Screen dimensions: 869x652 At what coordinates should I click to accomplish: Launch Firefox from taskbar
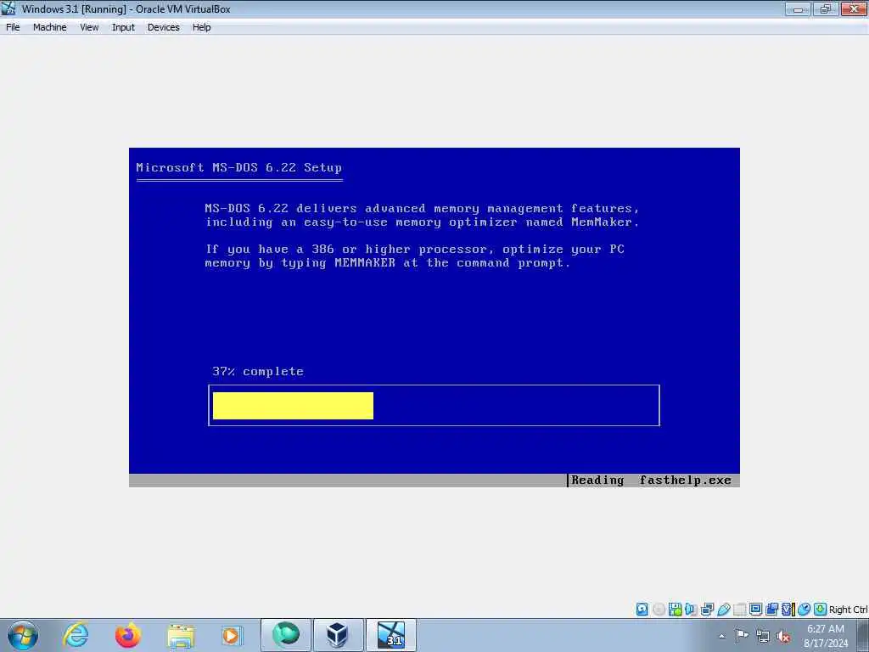tap(128, 635)
